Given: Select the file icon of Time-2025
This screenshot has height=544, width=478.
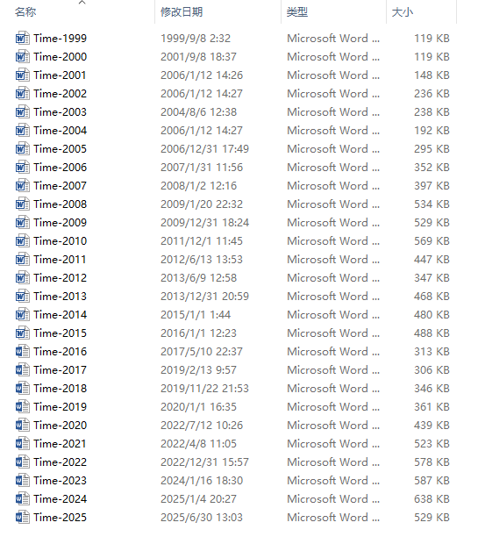Looking at the screenshot, I should (x=22, y=518).
